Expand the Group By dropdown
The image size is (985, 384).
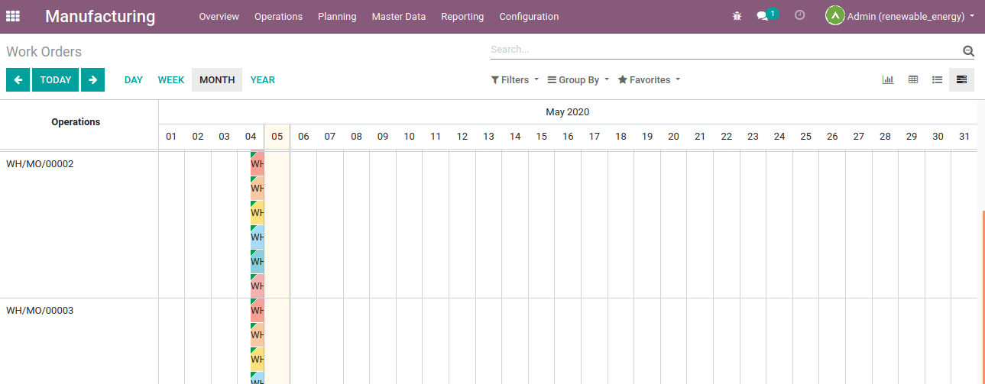pyautogui.click(x=578, y=79)
